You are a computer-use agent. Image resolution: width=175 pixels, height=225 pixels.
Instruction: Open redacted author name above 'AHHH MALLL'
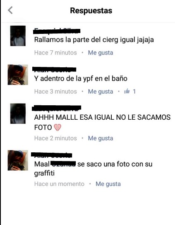click(56, 108)
